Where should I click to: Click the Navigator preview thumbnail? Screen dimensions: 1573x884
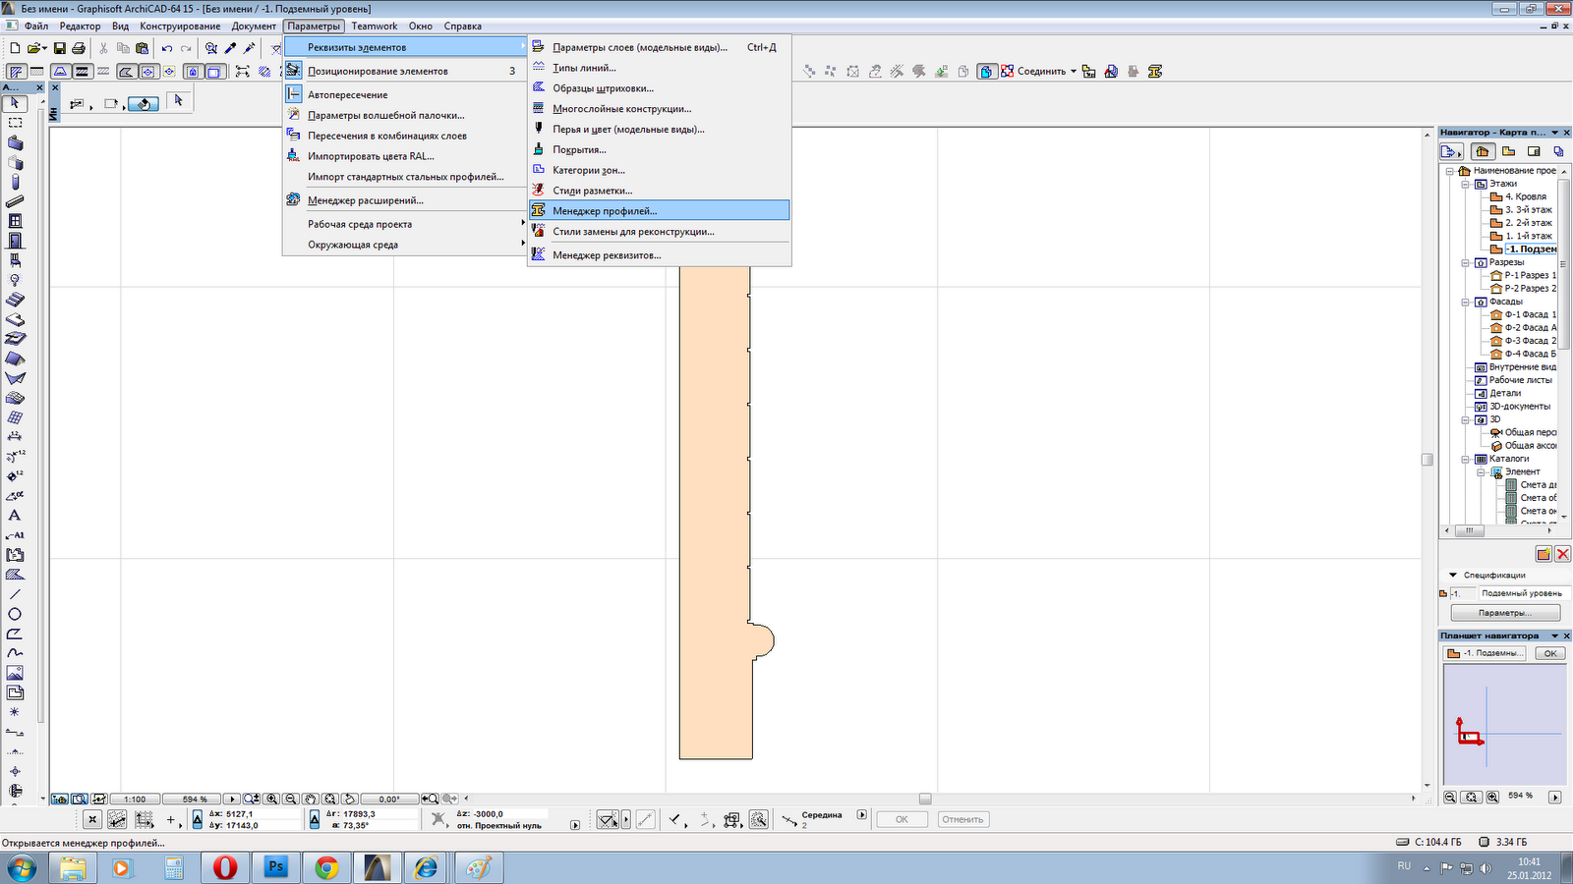[x=1503, y=725]
